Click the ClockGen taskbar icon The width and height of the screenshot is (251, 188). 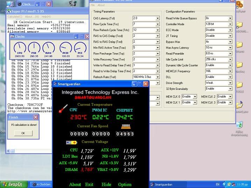34,185
